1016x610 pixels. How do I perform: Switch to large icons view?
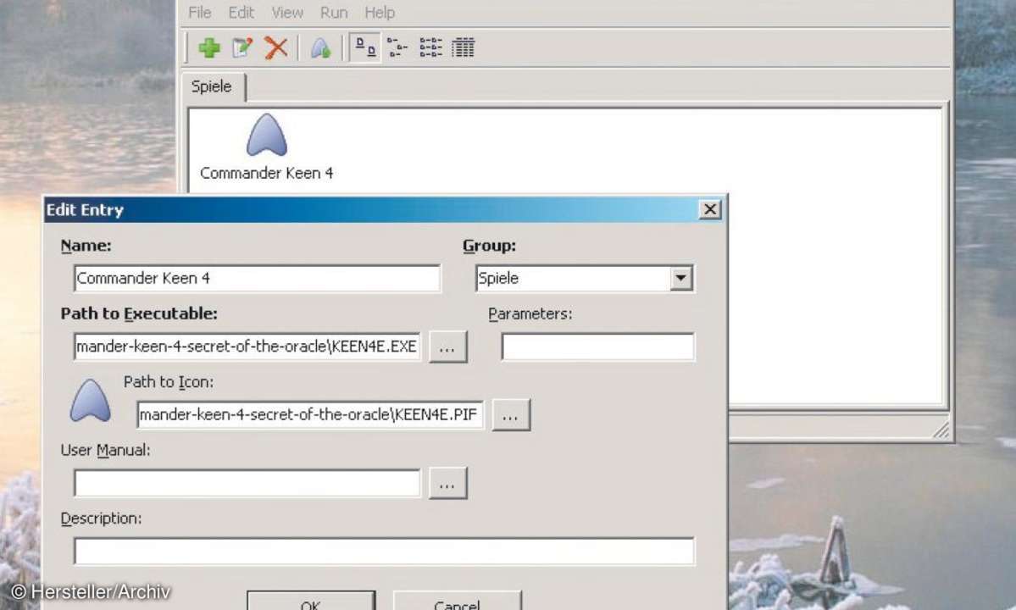pyautogui.click(x=365, y=48)
